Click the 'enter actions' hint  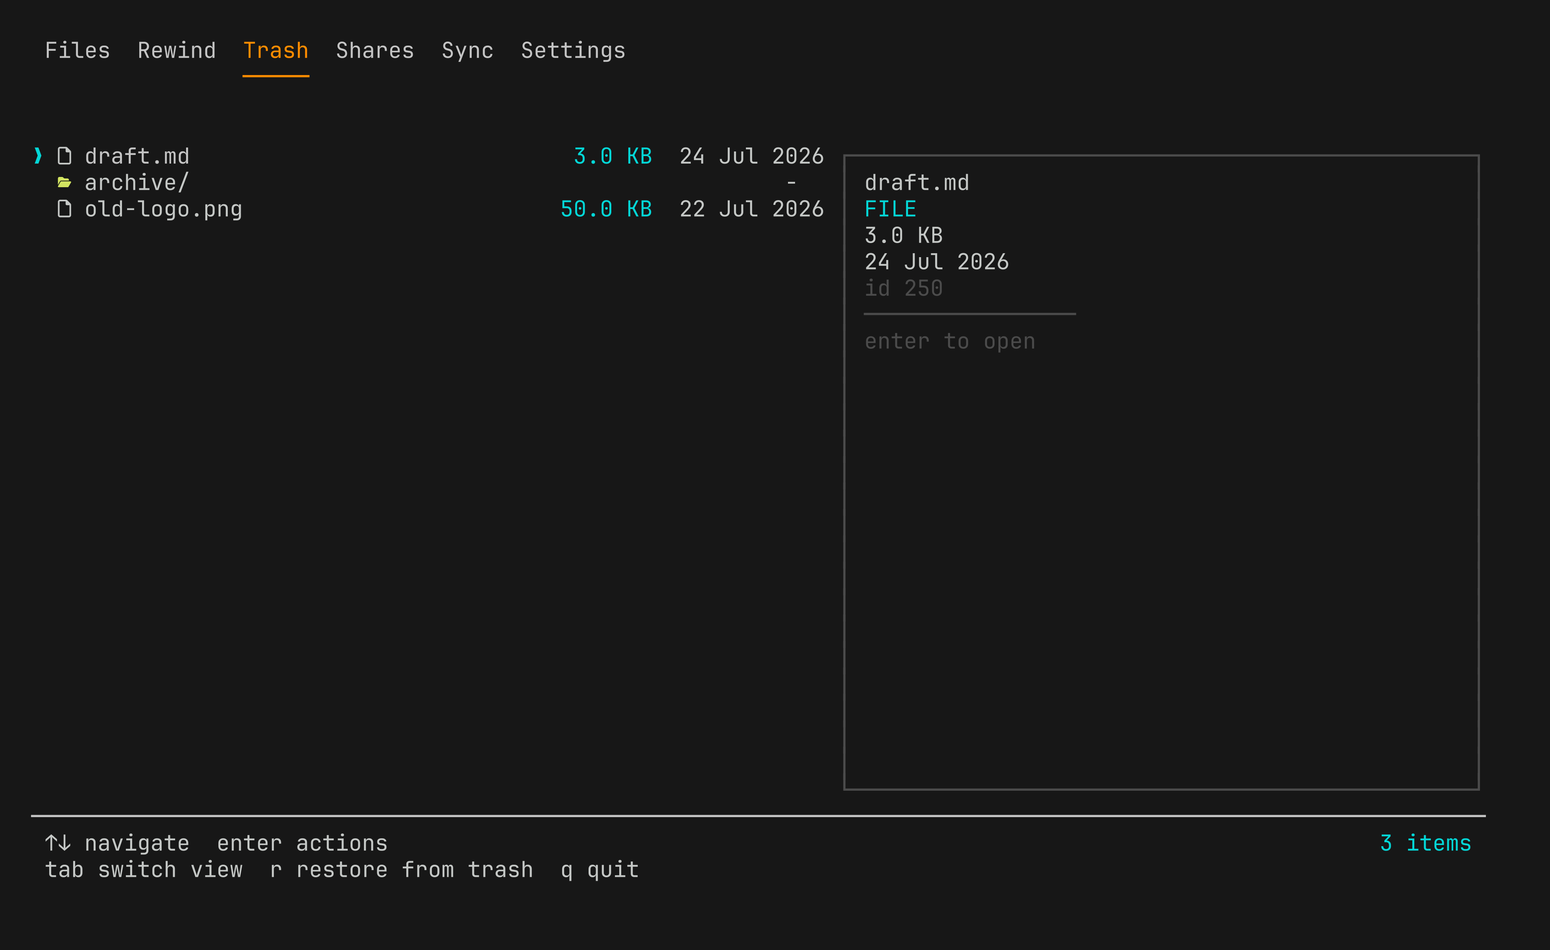coord(302,843)
